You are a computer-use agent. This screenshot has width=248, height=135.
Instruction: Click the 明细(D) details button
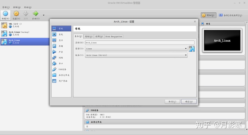tap(208, 15)
